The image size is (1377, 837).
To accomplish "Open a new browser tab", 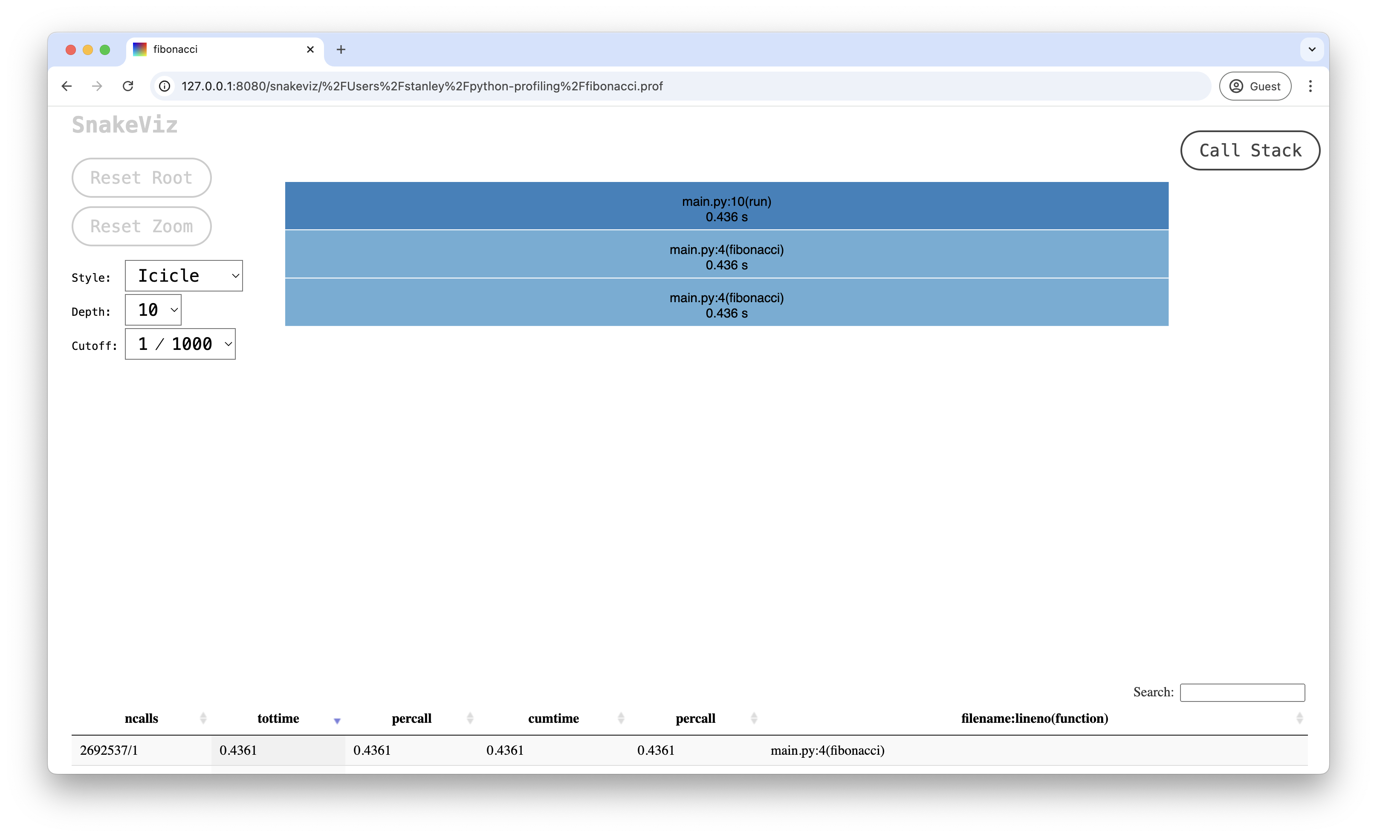I will pos(341,49).
